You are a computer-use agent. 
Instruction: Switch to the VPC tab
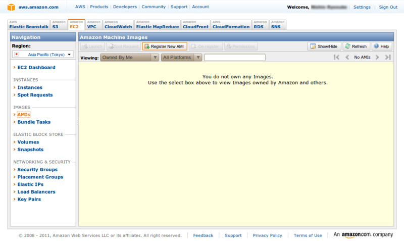click(94, 25)
